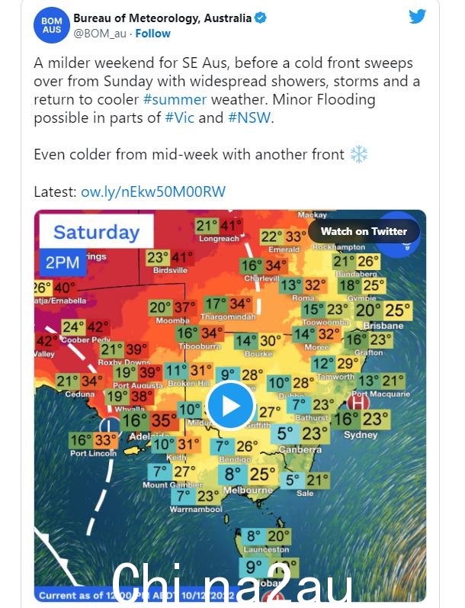This screenshot has height=608, width=465.
Task: Open the #summer hashtag
Action: tap(175, 99)
